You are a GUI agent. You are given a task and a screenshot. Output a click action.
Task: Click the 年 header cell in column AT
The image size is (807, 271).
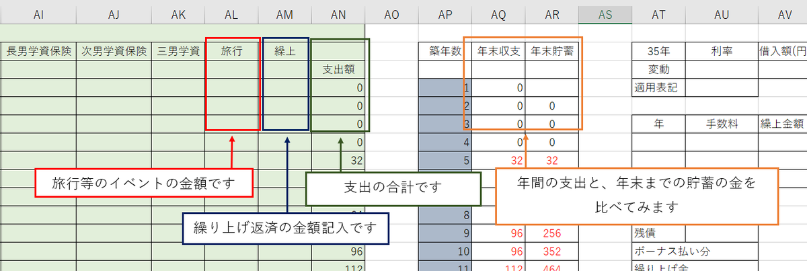(659, 124)
